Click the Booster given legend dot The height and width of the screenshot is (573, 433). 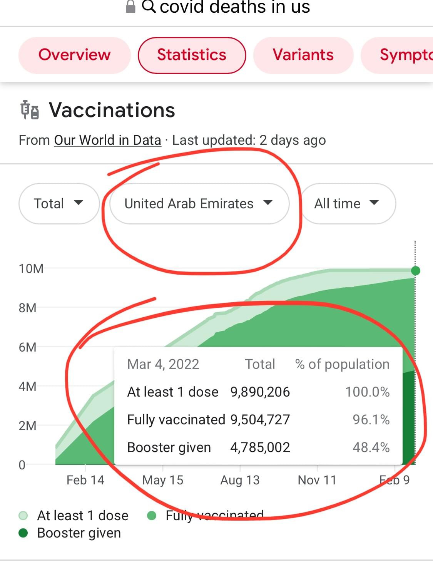[23, 533]
